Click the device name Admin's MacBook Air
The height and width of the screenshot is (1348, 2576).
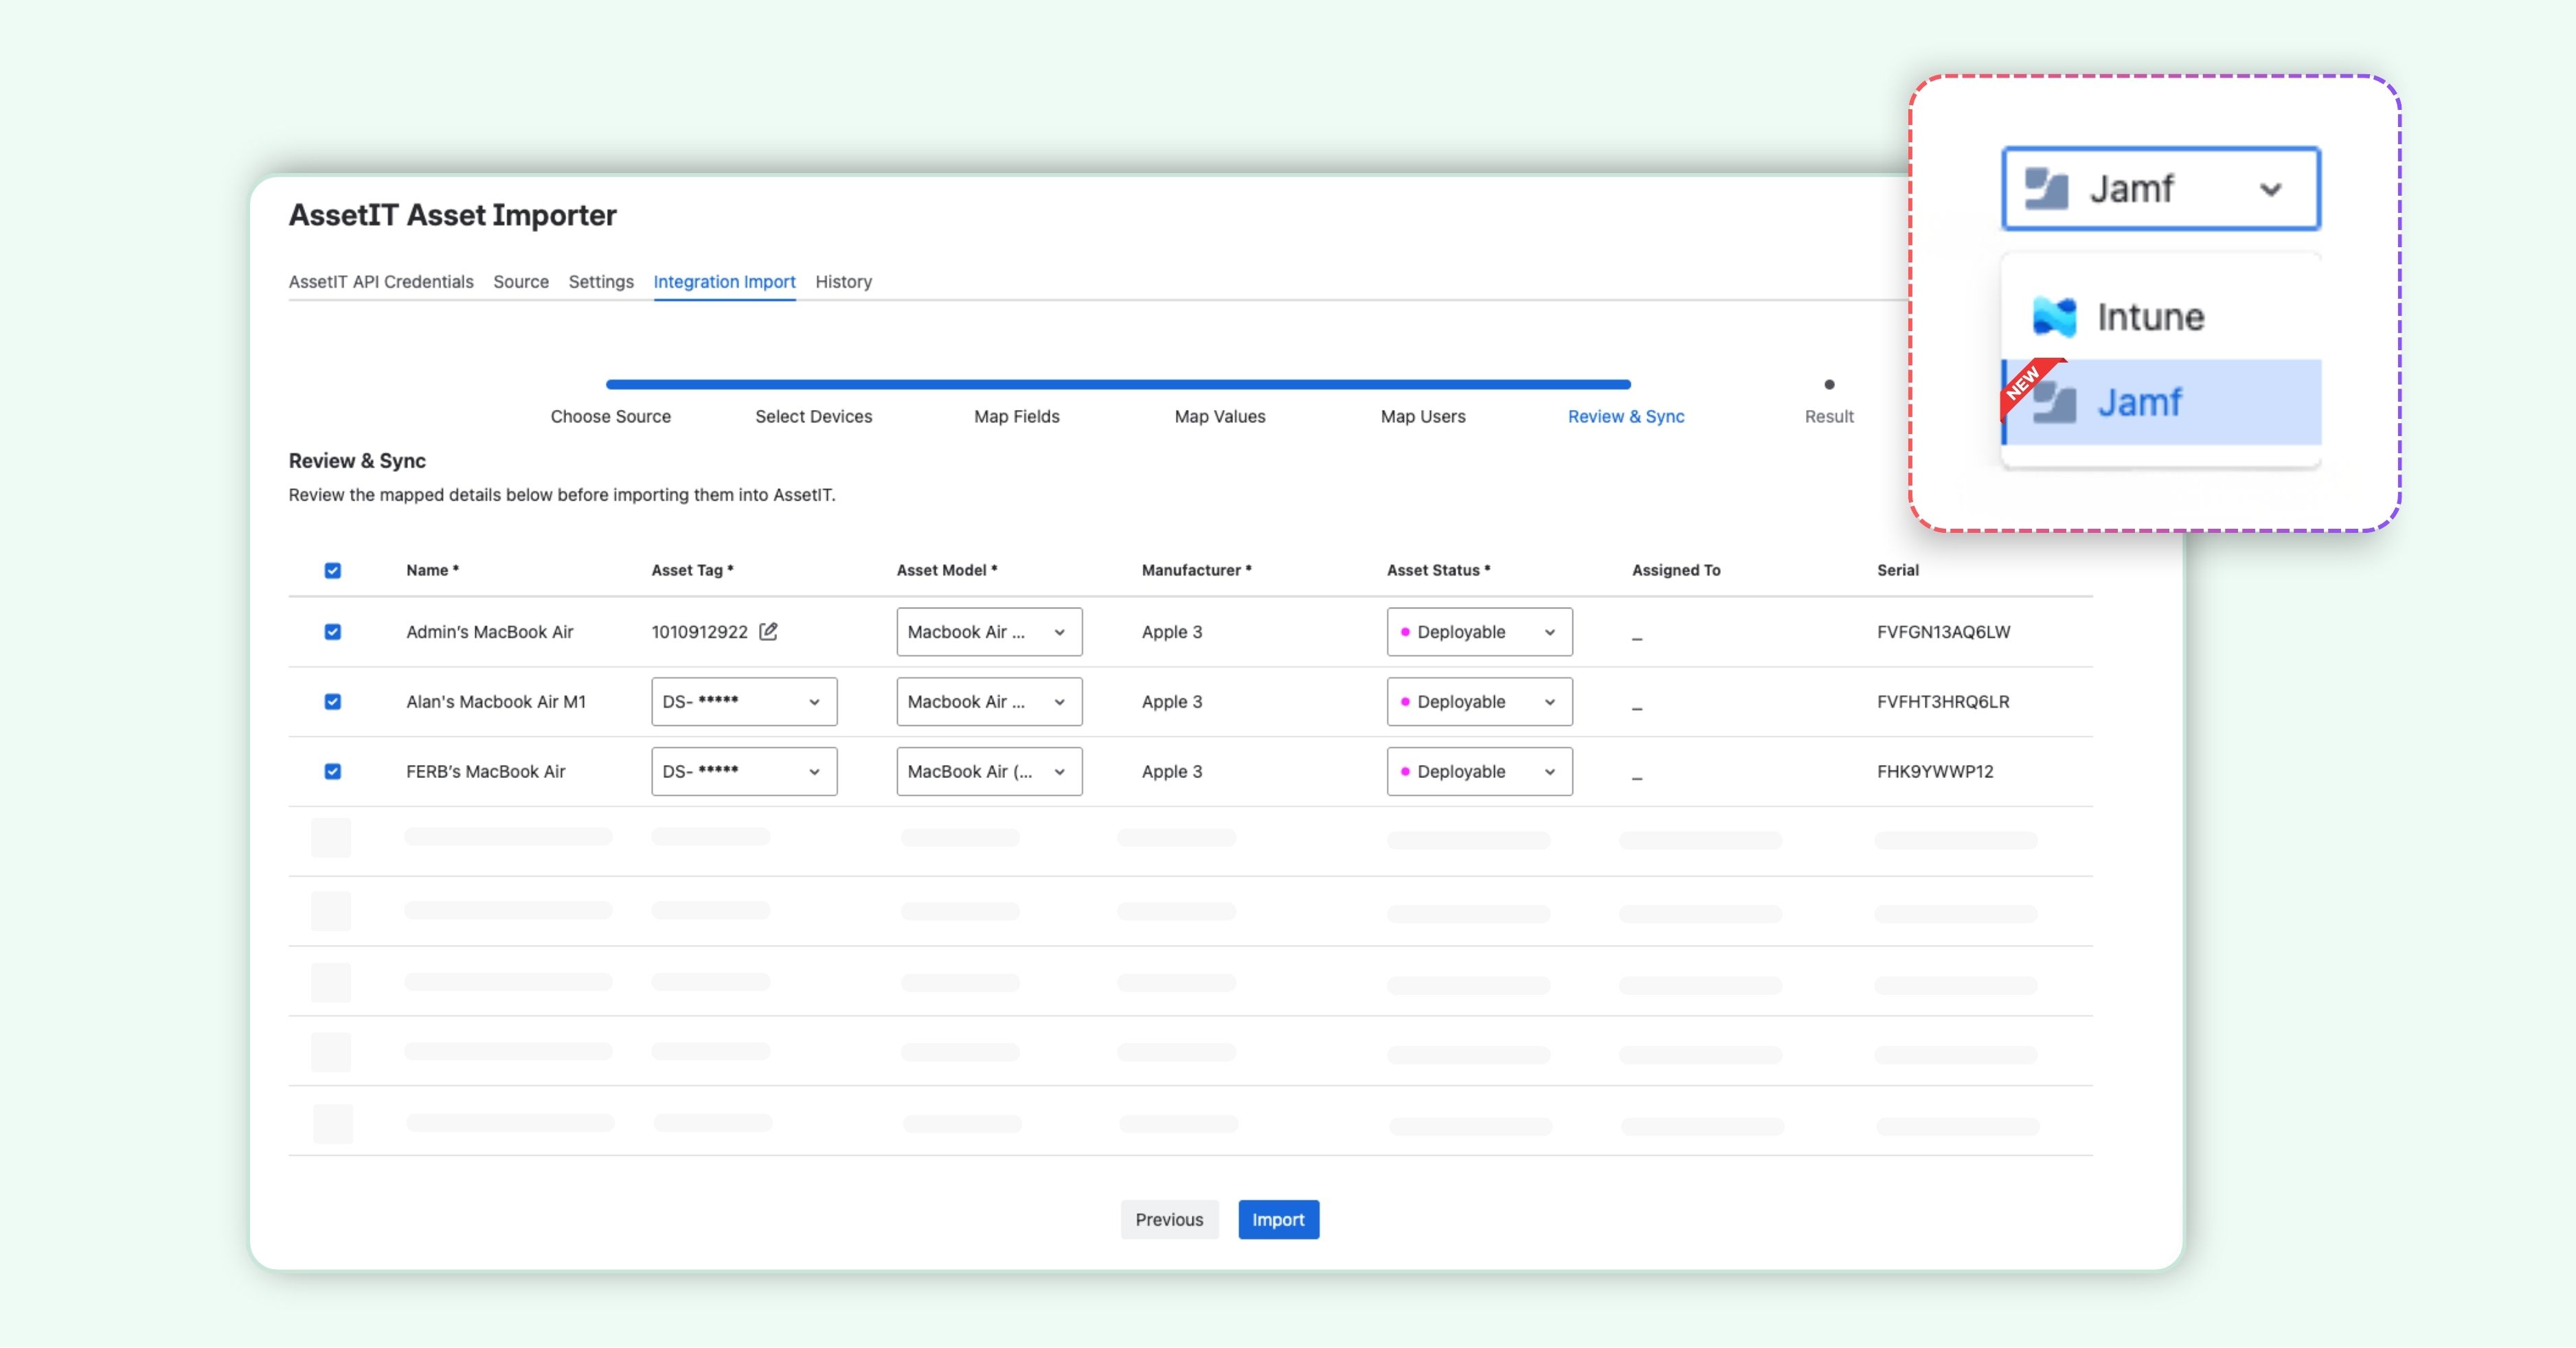coord(489,632)
